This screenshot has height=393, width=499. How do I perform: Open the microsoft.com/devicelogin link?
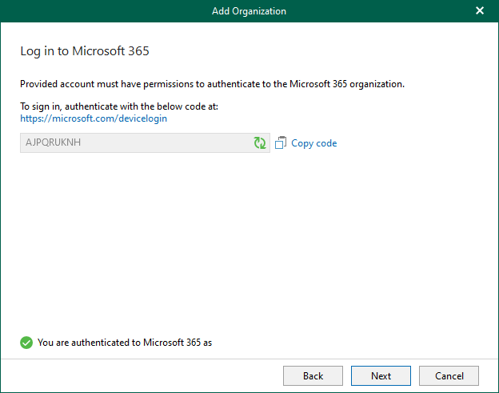pos(94,118)
